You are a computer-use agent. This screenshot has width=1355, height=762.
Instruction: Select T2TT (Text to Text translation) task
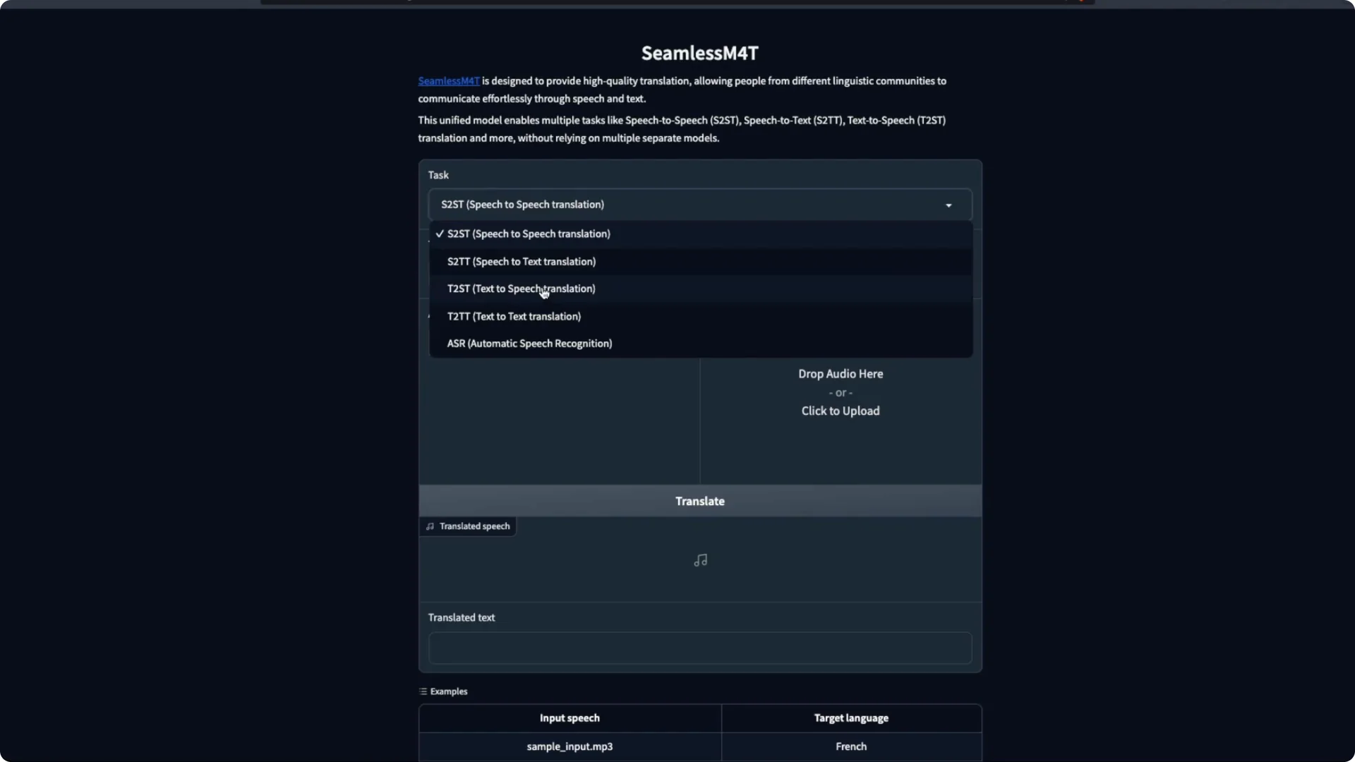pyautogui.click(x=513, y=316)
